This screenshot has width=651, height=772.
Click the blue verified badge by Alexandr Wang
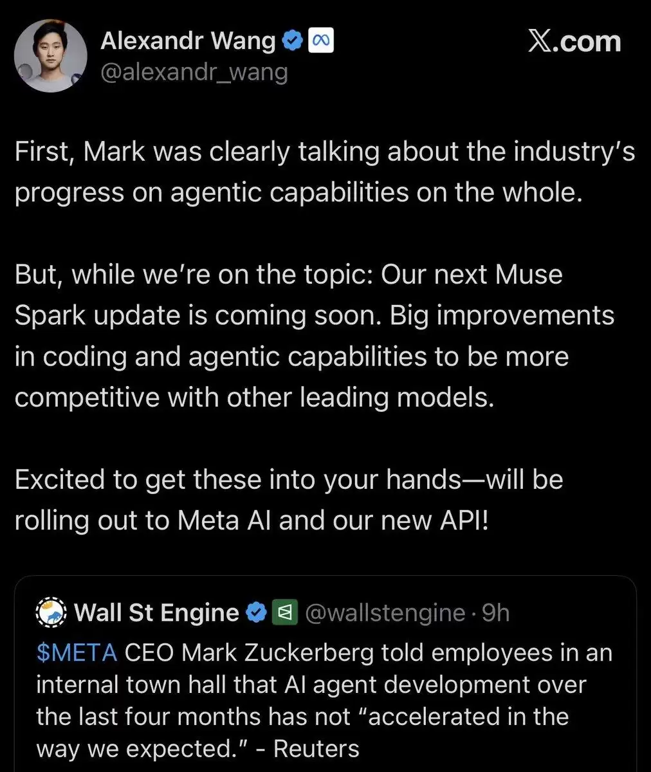click(x=292, y=41)
